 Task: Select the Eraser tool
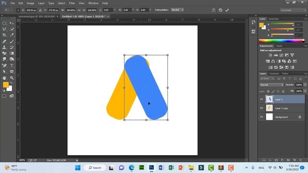coord(4,53)
